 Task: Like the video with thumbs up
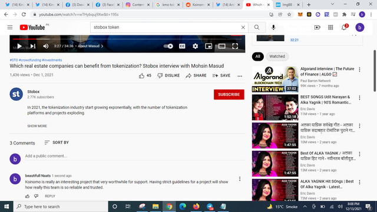[x=145, y=75]
